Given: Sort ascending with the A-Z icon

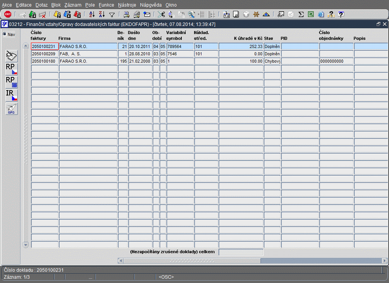Looking at the screenshot, I should click(92, 15).
